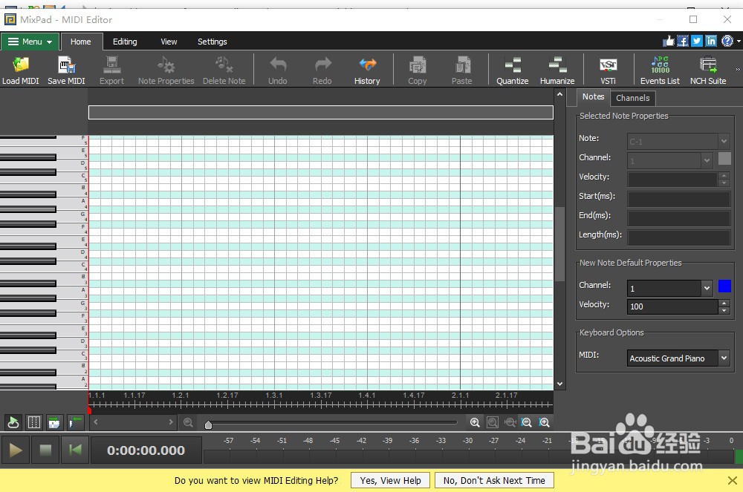Switch to the Home tab
The width and height of the screenshot is (743, 492).
[x=80, y=42]
